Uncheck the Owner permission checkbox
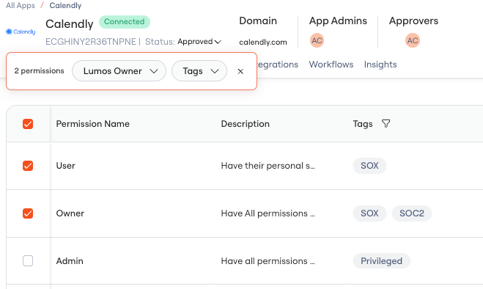 tap(28, 213)
